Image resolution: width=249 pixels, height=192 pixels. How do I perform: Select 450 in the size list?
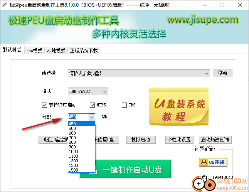coord(81,124)
